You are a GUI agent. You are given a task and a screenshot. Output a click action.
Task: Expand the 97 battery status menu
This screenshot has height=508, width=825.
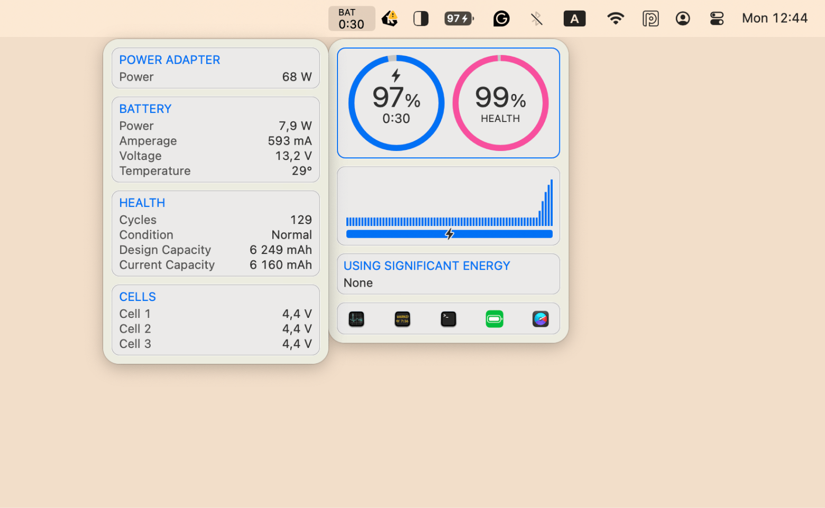pyautogui.click(x=459, y=19)
